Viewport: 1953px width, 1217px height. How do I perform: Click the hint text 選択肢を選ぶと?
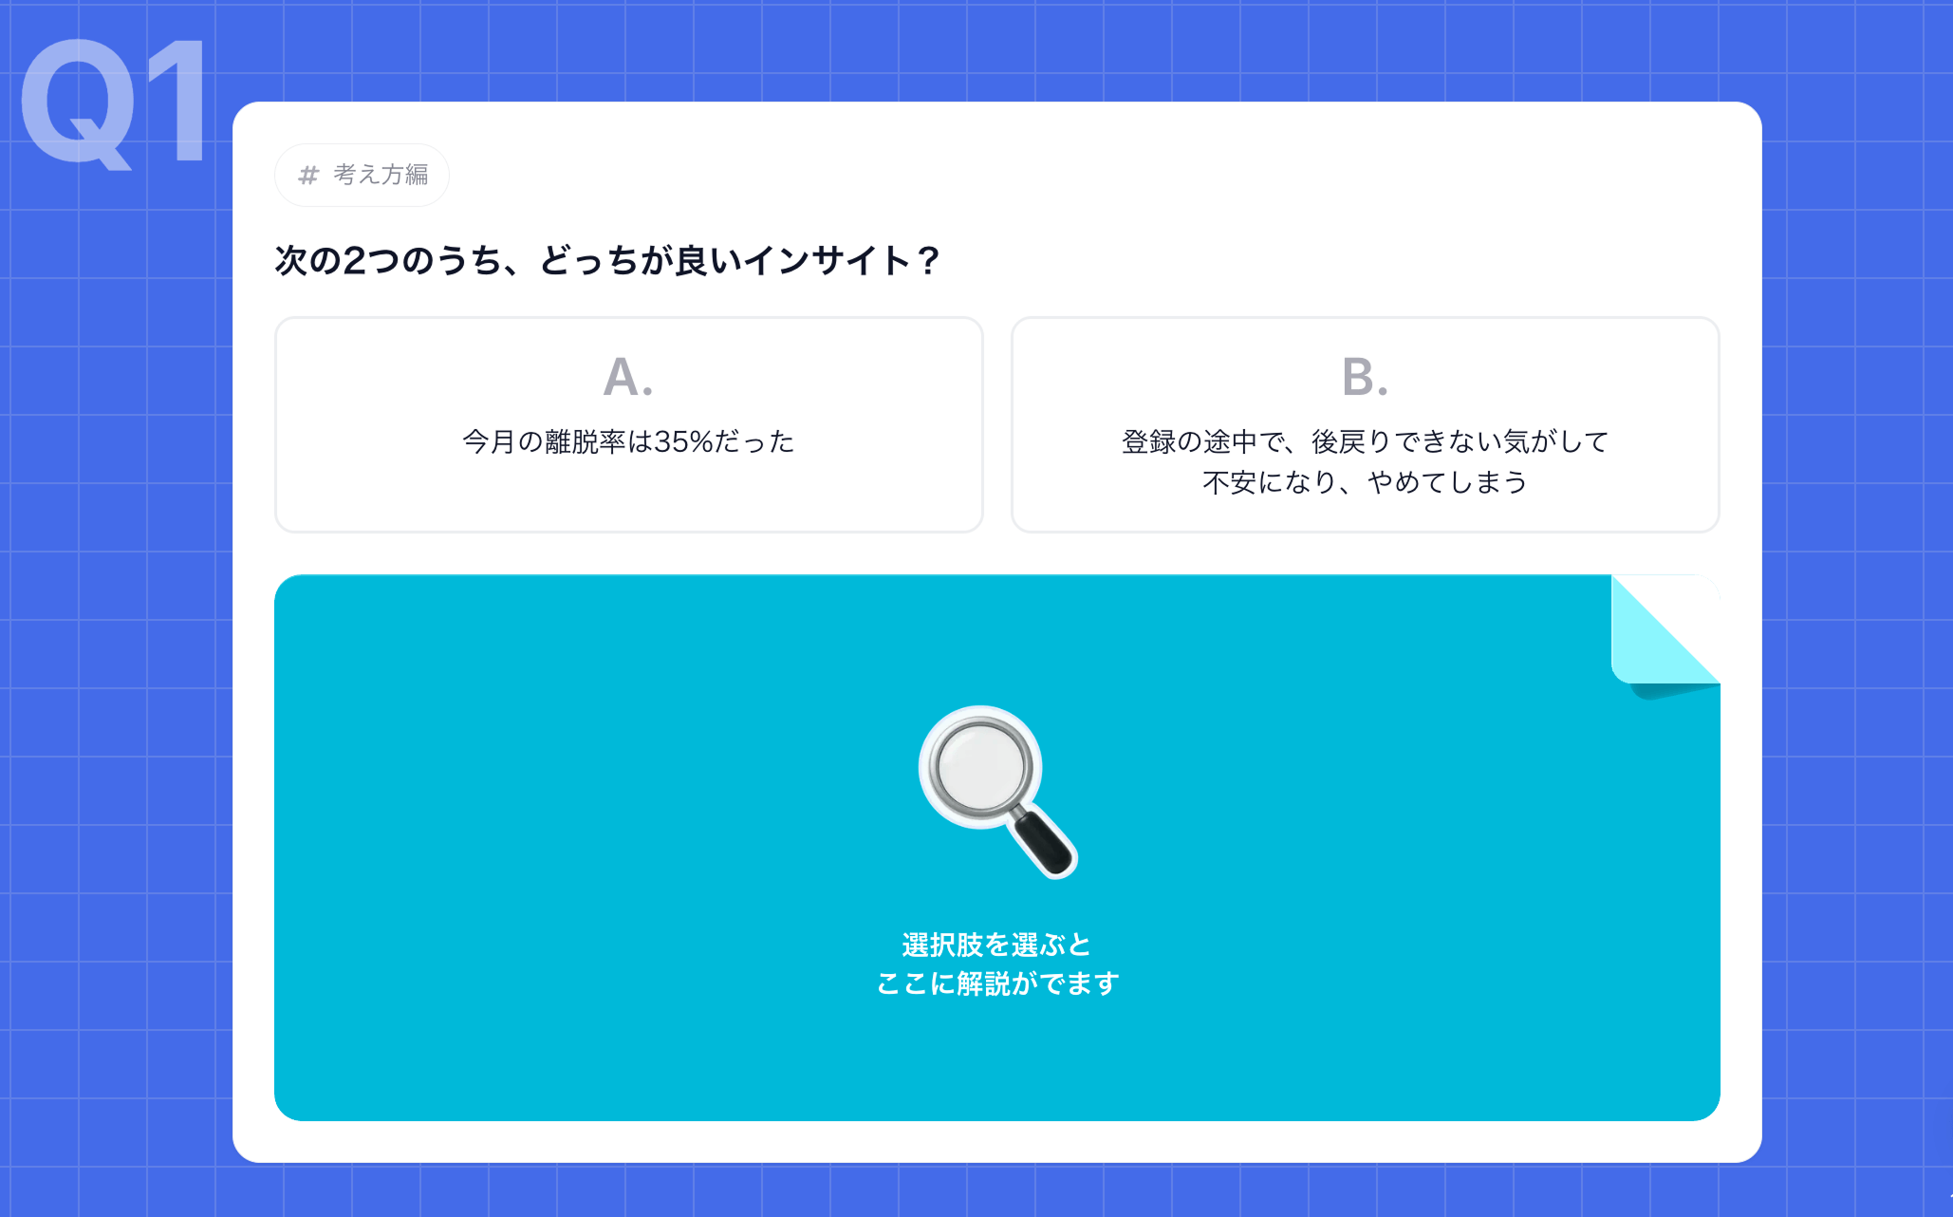point(996,945)
